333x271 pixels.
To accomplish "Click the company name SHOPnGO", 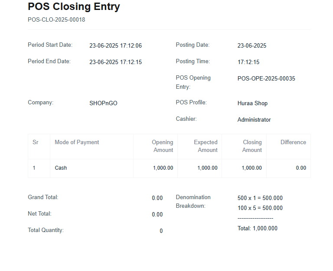I will (104, 103).
